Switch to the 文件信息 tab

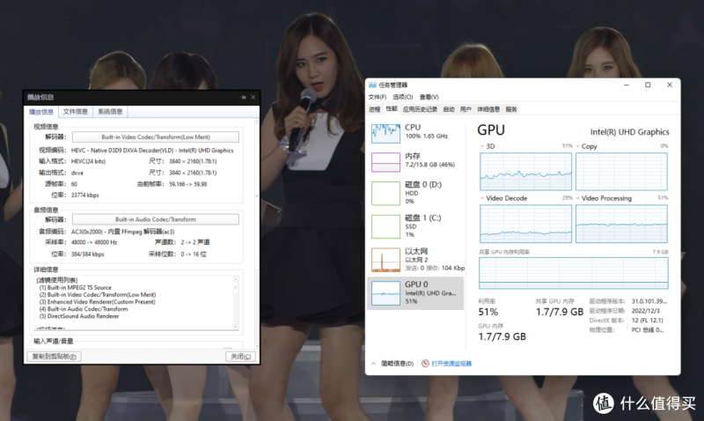coord(76,112)
